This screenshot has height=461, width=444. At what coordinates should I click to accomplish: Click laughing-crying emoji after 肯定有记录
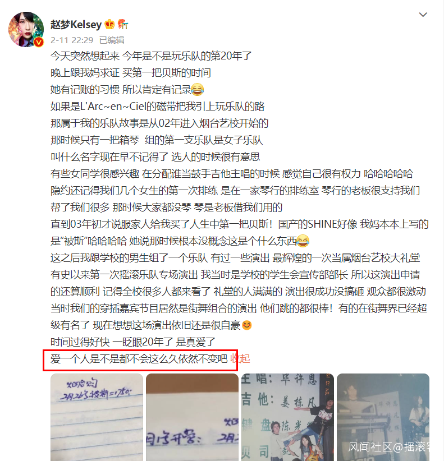[198, 89]
